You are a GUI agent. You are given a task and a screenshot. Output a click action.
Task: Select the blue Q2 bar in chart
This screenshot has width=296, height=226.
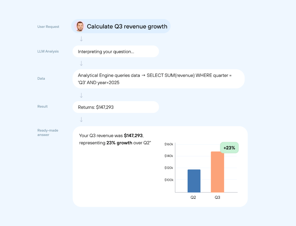click(x=194, y=181)
